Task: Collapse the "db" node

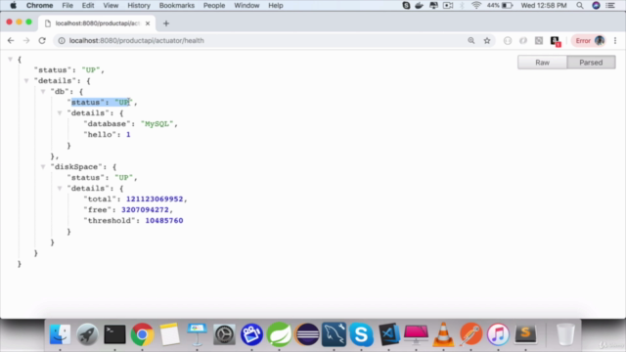Action: (x=43, y=92)
